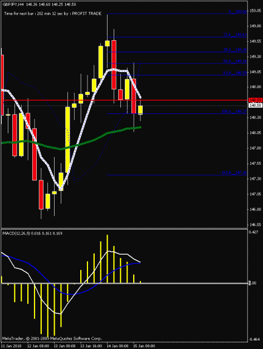Viewport: 263px width, 349px height.
Task: Click the 148.80 price scale label
Action: click(x=255, y=87)
